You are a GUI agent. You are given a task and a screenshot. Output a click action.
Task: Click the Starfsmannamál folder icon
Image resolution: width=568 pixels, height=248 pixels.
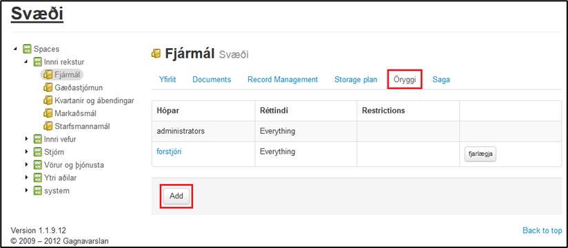click(48, 126)
